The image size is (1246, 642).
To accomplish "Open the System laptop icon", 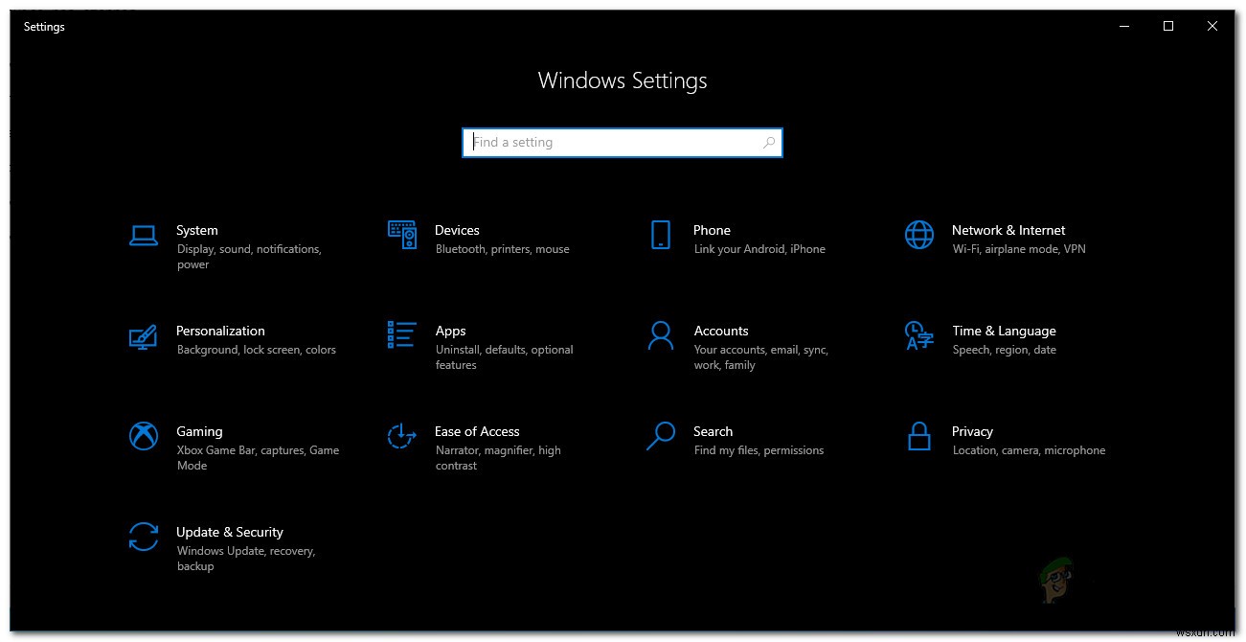I will coord(144,236).
